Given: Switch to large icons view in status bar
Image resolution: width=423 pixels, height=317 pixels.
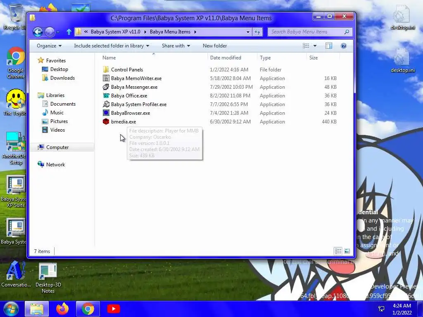Looking at the screenshot, I should [x=347, y=251].
